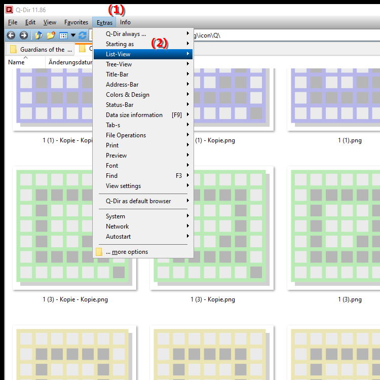Open the Status-Bar submenu

tap(143, 105)
